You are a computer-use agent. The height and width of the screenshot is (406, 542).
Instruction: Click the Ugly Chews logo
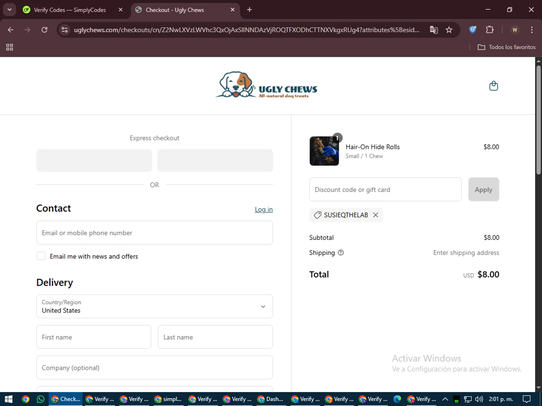tap(267, 85)
